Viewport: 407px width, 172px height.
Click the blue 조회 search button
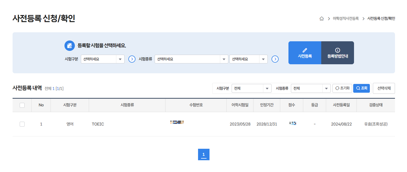tap(362, 88)
